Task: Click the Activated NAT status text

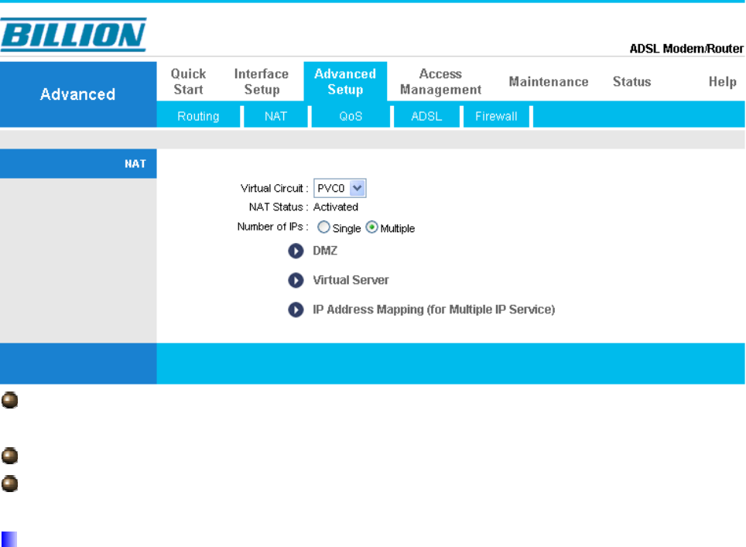Action: pyautogui.click(x=335, y=207)
